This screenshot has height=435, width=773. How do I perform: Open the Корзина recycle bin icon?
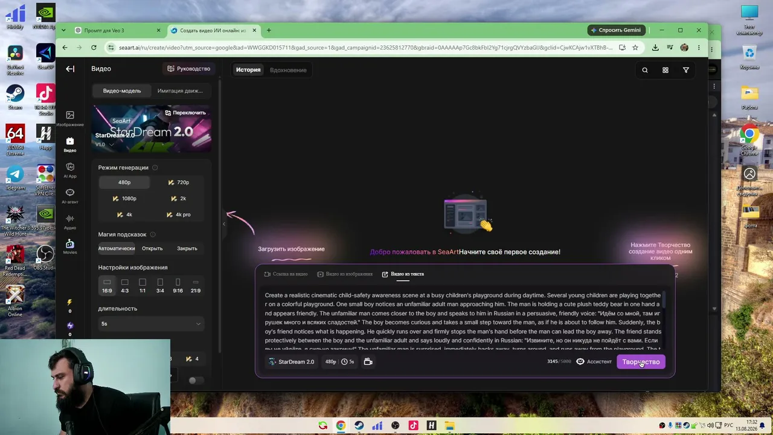(749, 57)
